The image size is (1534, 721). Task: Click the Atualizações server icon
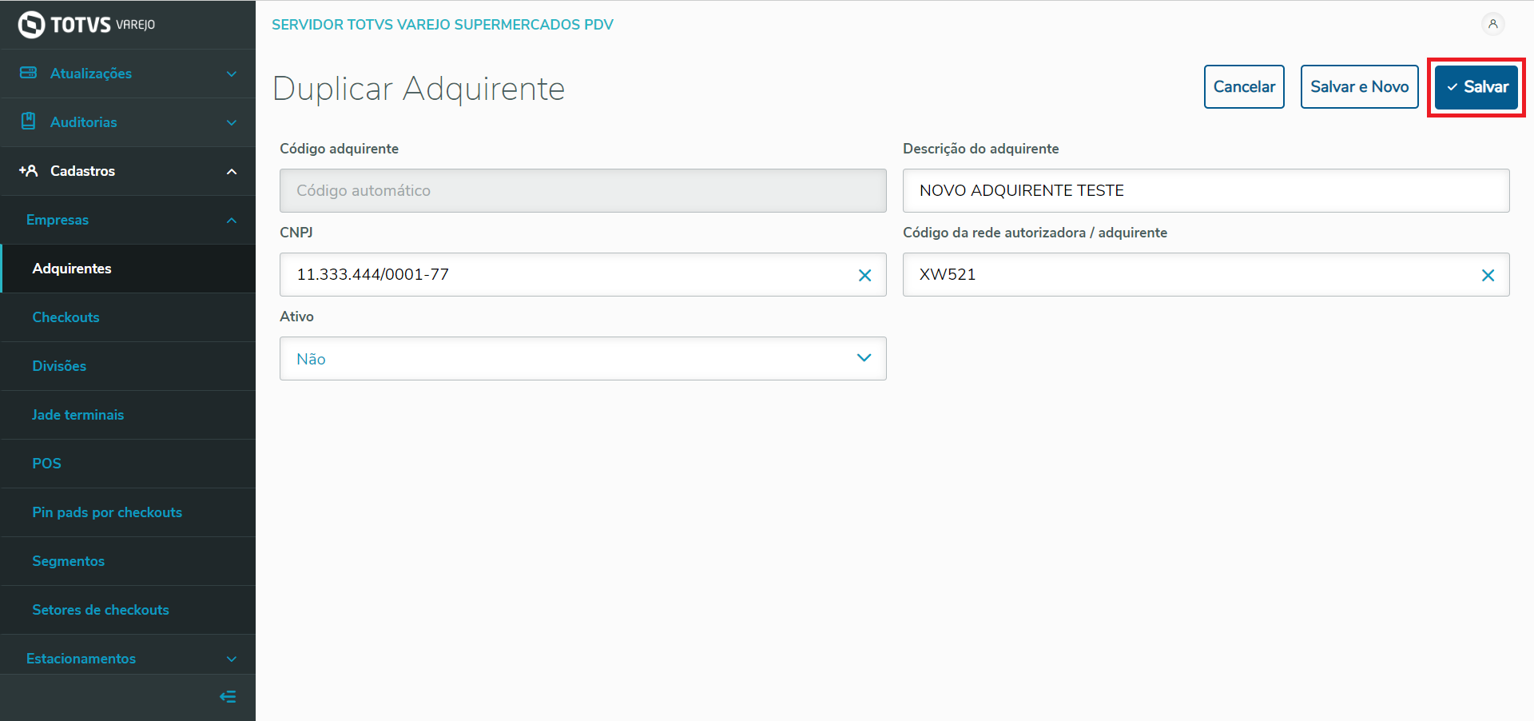(x=28, y=73)
